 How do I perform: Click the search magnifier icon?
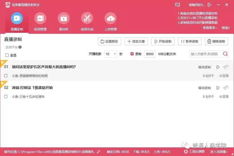(225, 54)
